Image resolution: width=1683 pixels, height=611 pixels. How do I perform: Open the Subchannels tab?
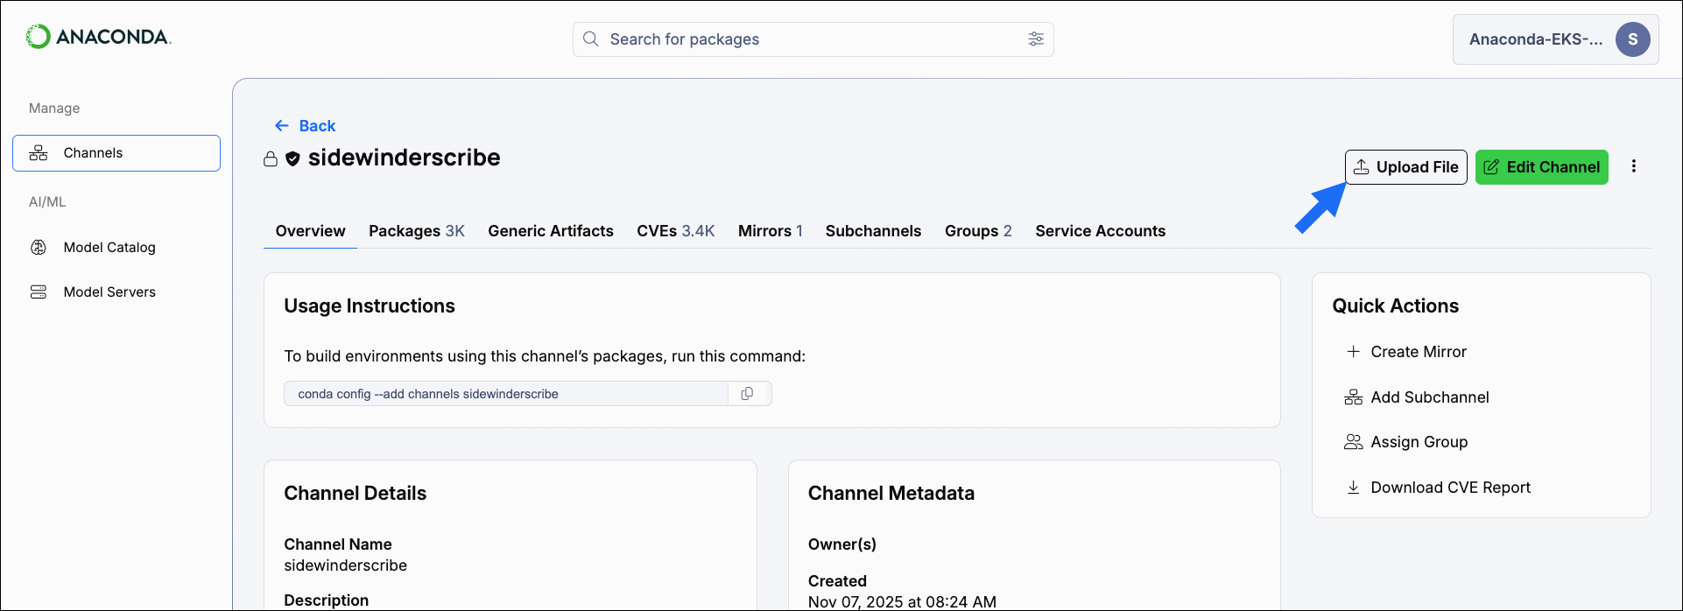click(873, 231)
